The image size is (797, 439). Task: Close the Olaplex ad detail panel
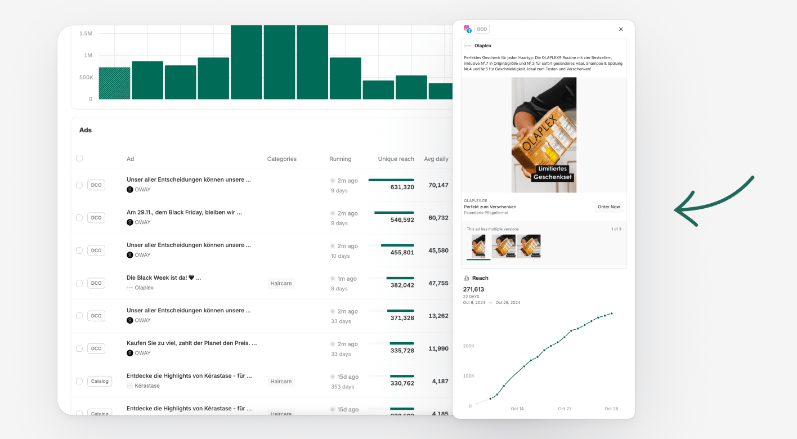(x=621, y=29)
